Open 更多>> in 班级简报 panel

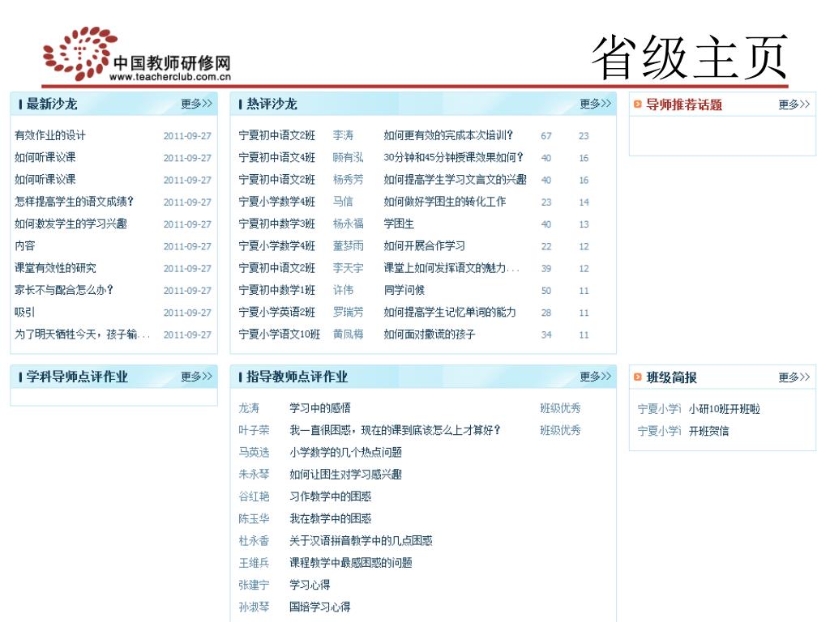(794, 377)
